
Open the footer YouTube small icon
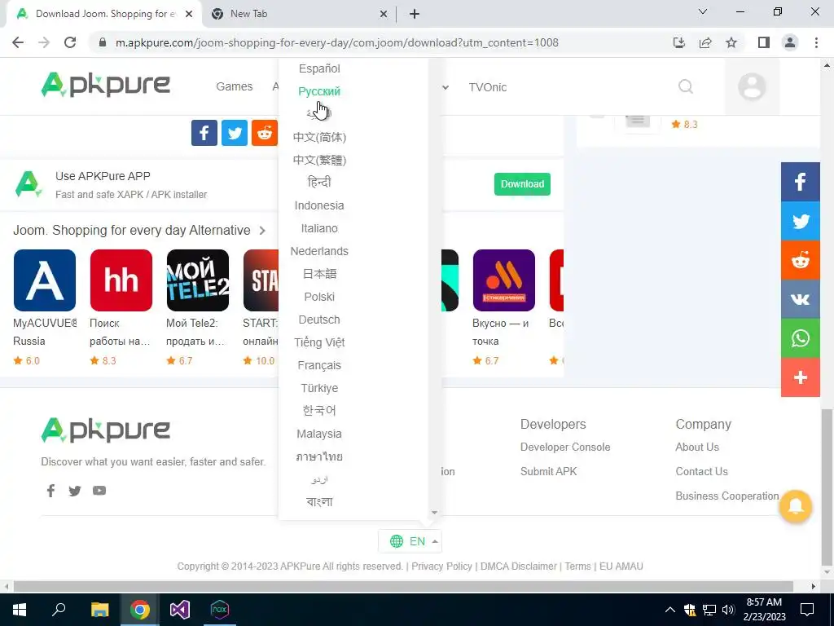click(x=99, y=490)
